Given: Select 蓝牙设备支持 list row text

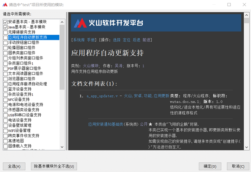Looking at the screenshot, I should [20, 89].
